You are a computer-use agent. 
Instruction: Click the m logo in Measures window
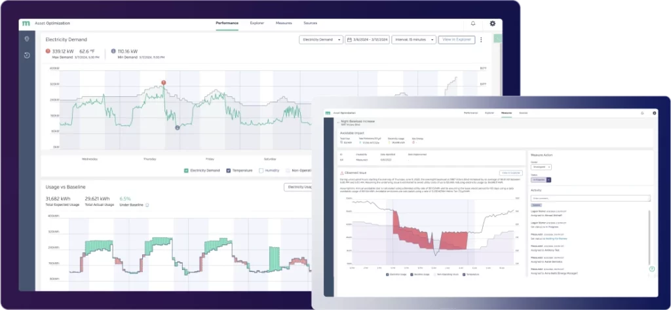click(328, 113)
